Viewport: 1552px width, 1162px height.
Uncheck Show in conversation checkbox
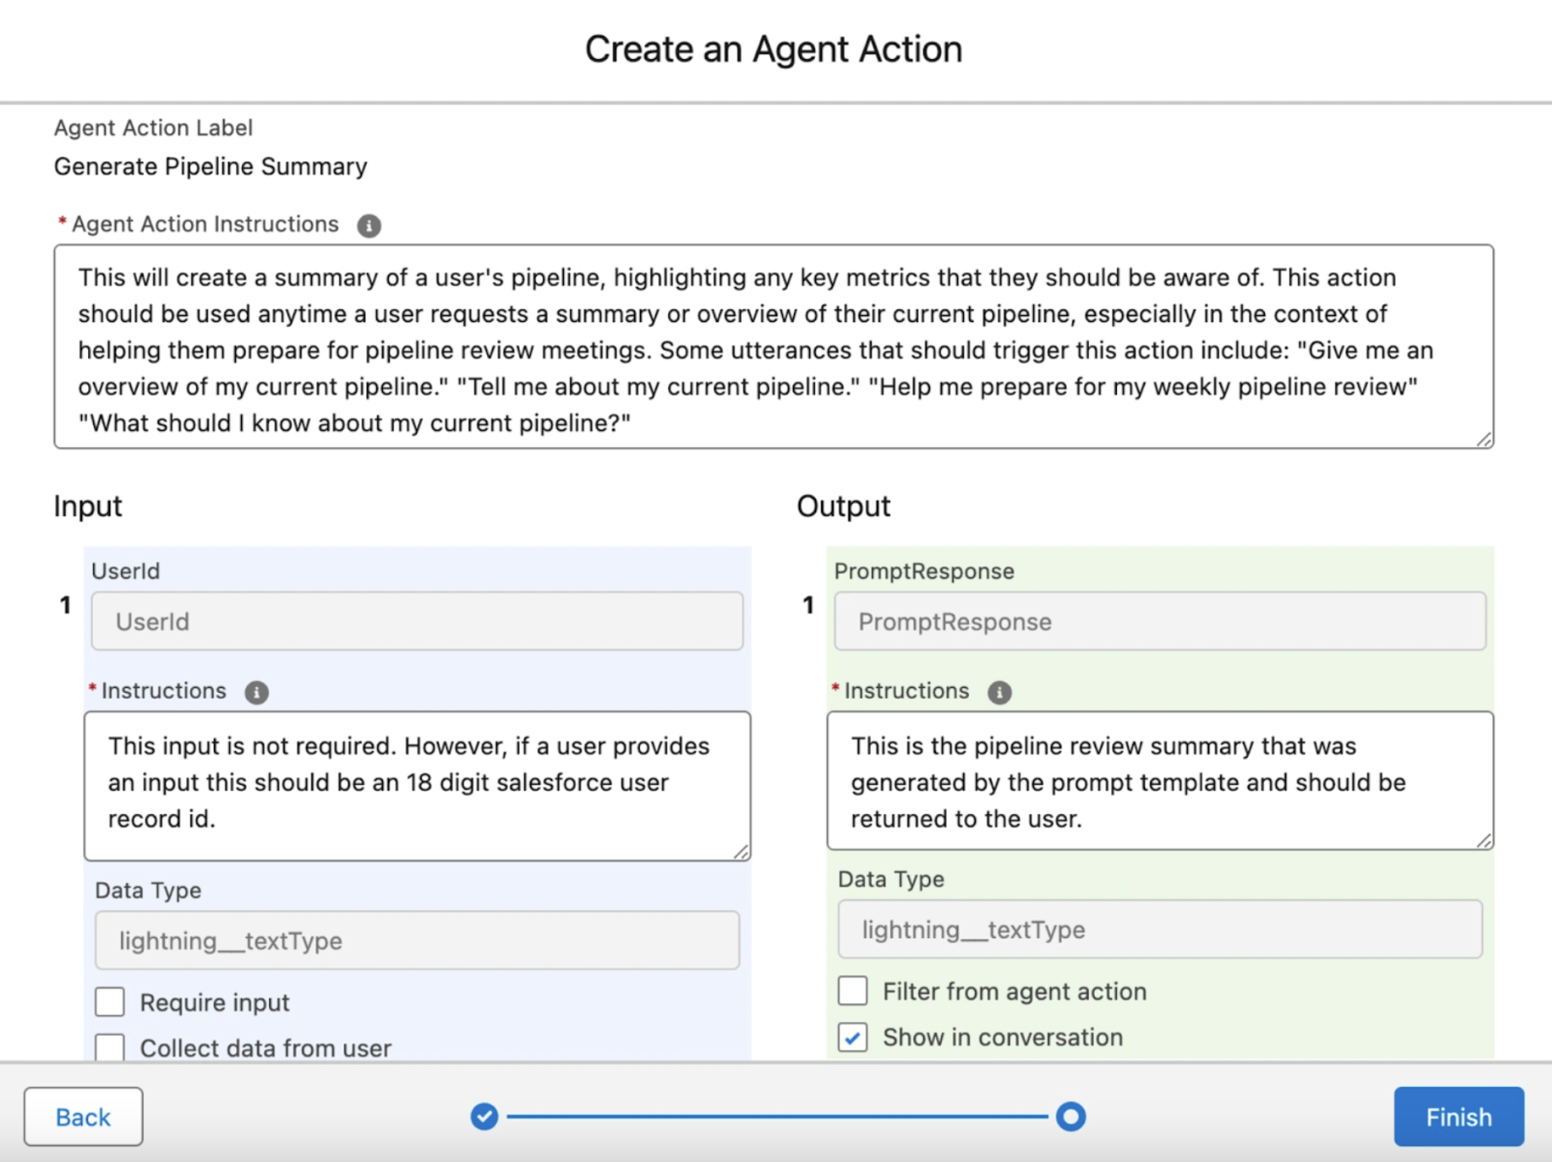point(853,1037)
